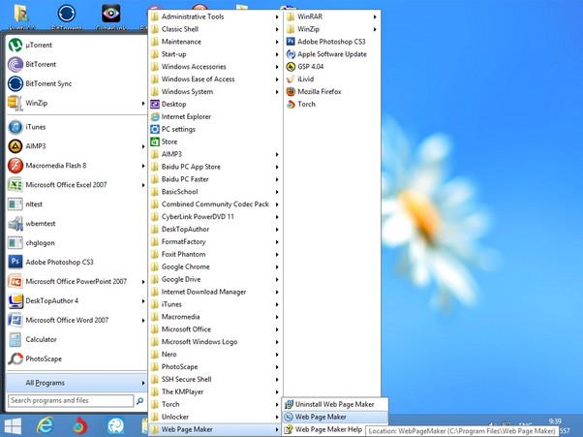Viewport: 583px width, 437px height.
Task: Launch Mozilla Firefox
Action: [x=332, y=91]
